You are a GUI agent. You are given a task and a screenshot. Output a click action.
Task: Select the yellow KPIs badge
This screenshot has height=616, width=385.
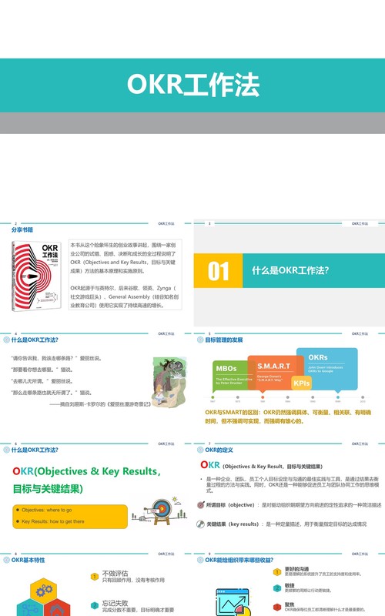point(301,383)
